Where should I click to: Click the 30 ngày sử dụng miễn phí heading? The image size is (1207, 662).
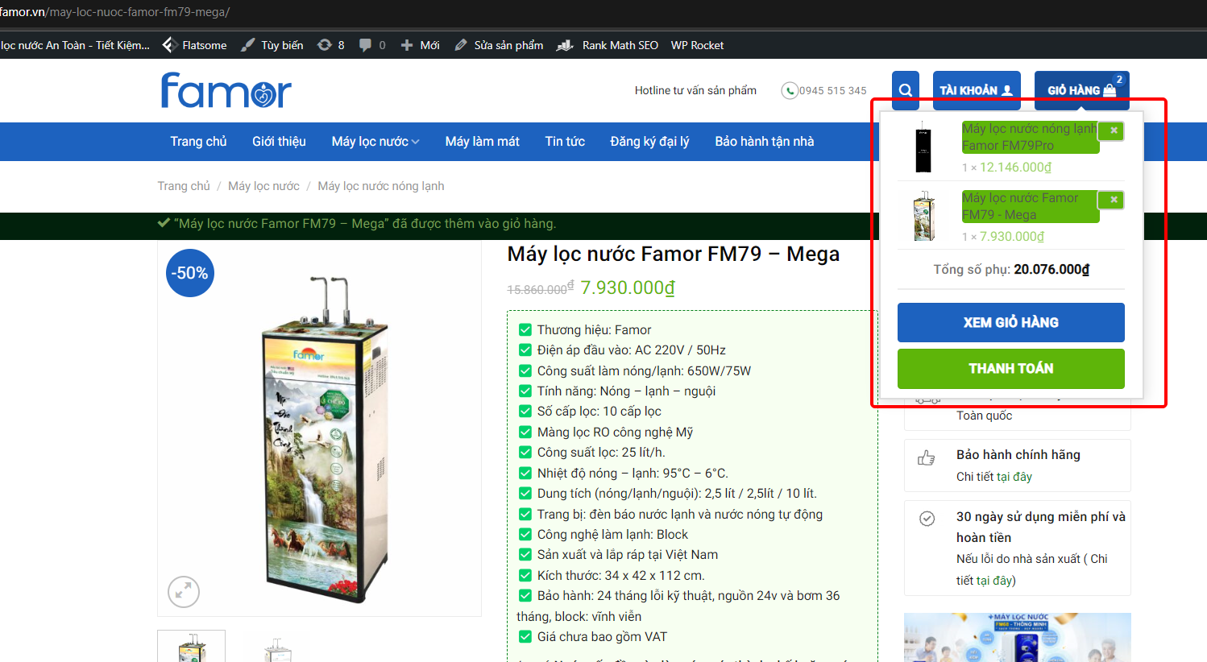click(1041, 527)
